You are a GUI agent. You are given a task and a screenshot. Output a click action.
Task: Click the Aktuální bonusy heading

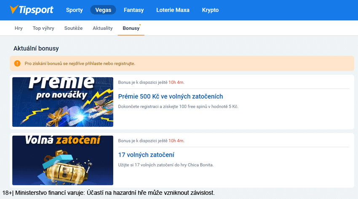[36, 49]
